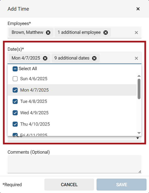Remove the 1 additional employee chip
The image size is (149, 193).
coord(106,33)
